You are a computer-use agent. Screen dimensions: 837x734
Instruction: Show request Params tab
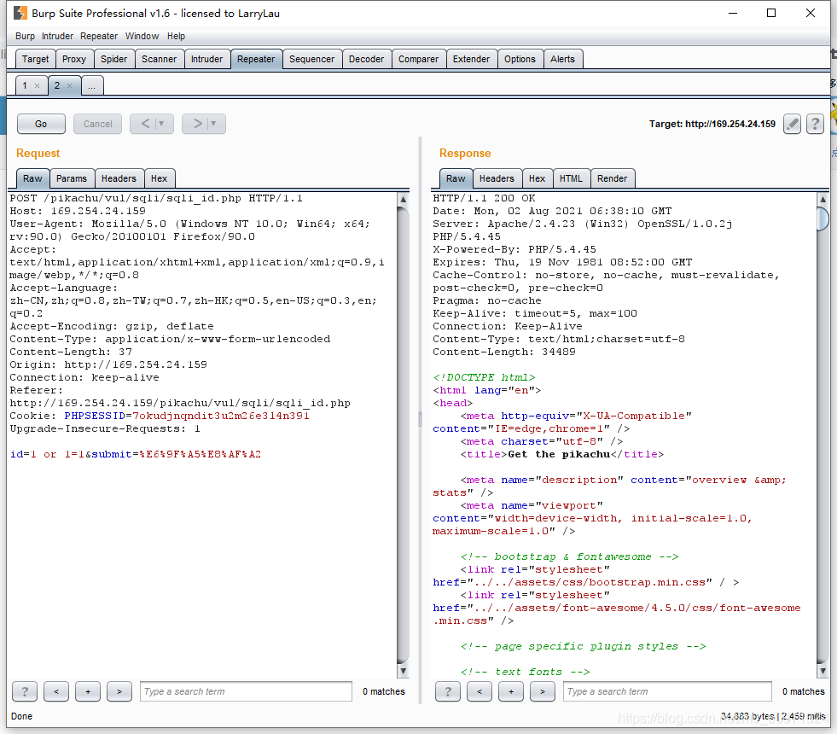click(72, 179)
